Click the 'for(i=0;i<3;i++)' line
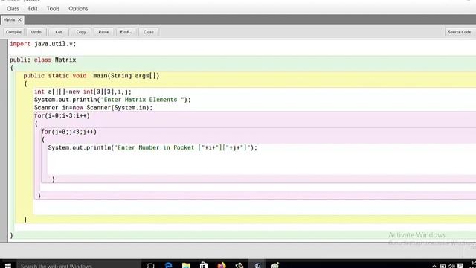 [62, 116]
